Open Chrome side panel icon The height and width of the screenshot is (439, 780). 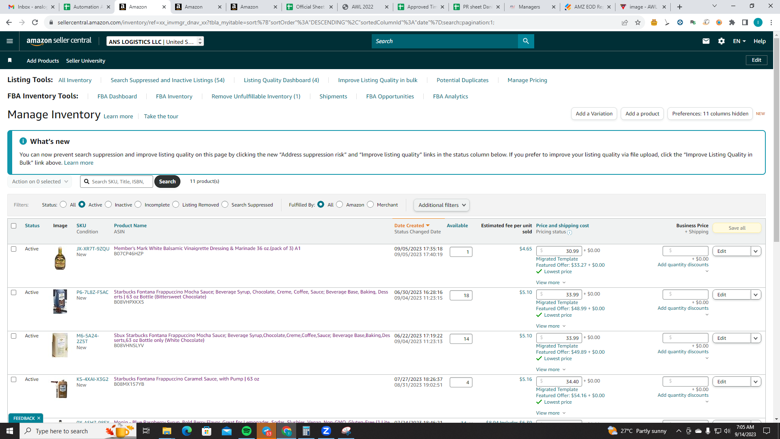point(745,22)
